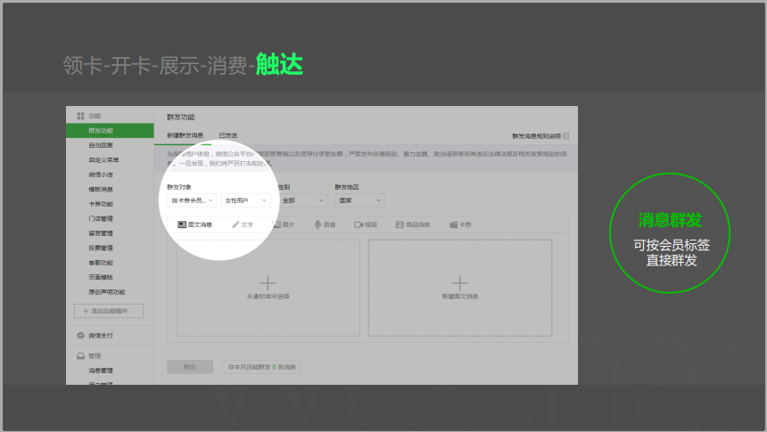This screenshot has width=767, height=432.
Task: Open 微信支付 in the sidebar
Action: point(100,336)
